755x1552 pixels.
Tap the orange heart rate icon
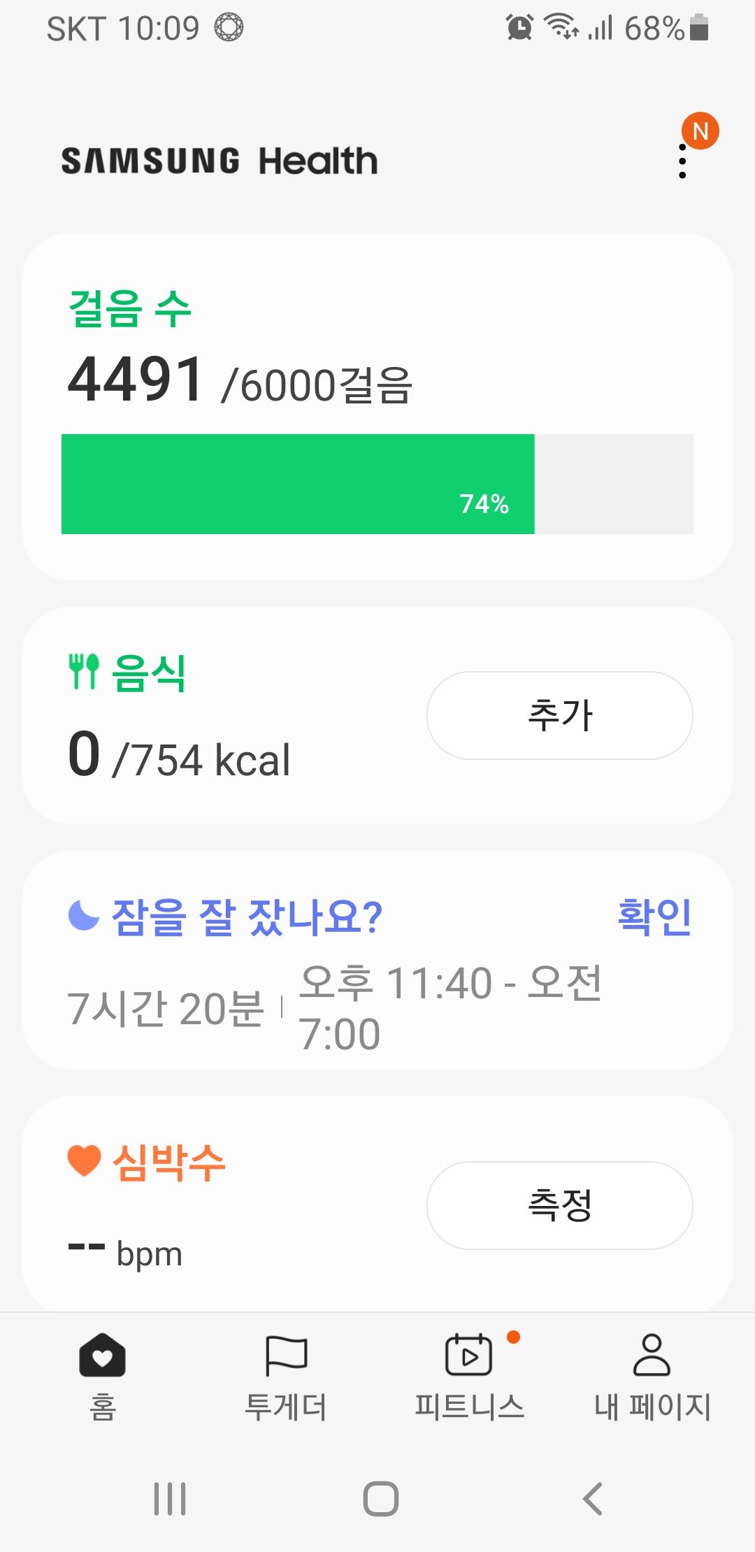(x=85, y=1161)
